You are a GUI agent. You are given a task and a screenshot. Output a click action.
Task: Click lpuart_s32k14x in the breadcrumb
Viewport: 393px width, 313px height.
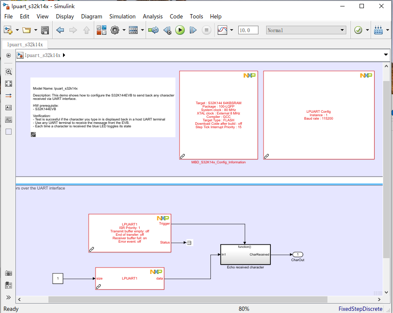coord(42,55)
